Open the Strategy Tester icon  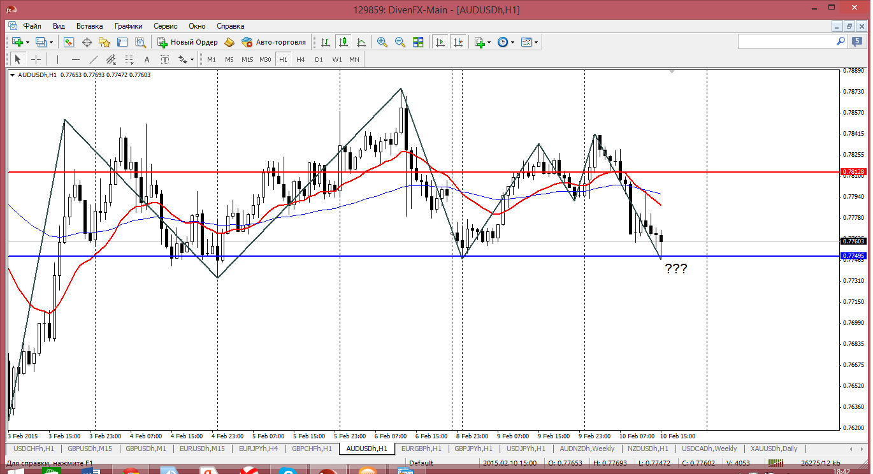tap(140, 42)
